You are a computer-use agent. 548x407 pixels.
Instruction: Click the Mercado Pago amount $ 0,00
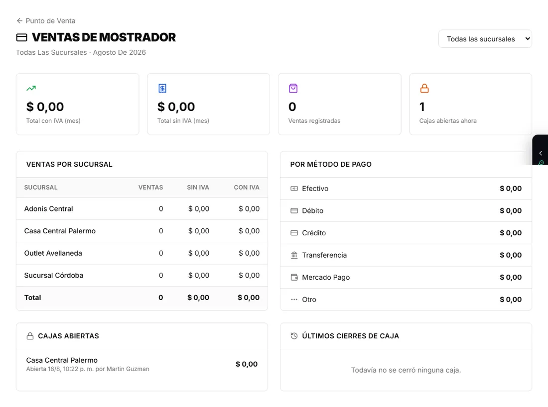pyautogui.click(x=511, y=277)
